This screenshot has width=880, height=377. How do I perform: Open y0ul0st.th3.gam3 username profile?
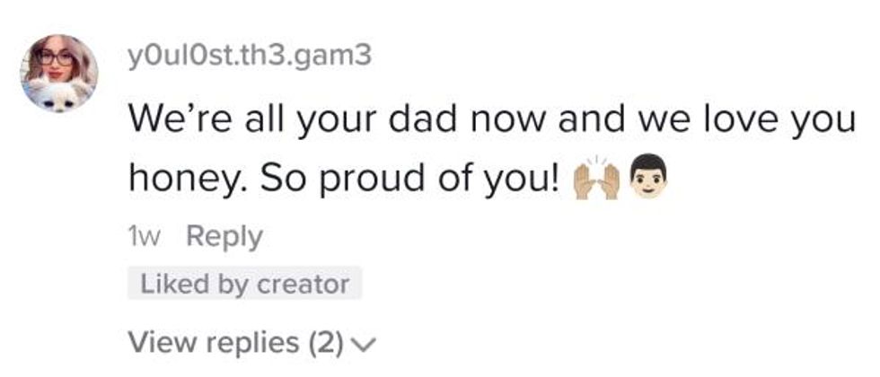point(251,56)
